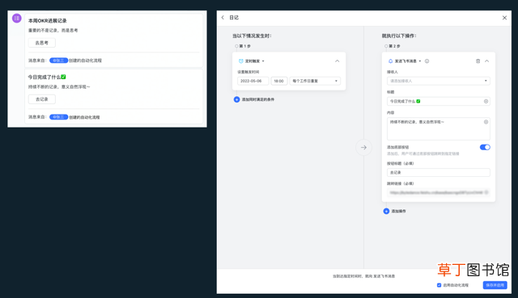Select the 2022-05-06 trigger date field
Image resolution: width=518 pixels, height=298 pixels.
pos(253,81)
